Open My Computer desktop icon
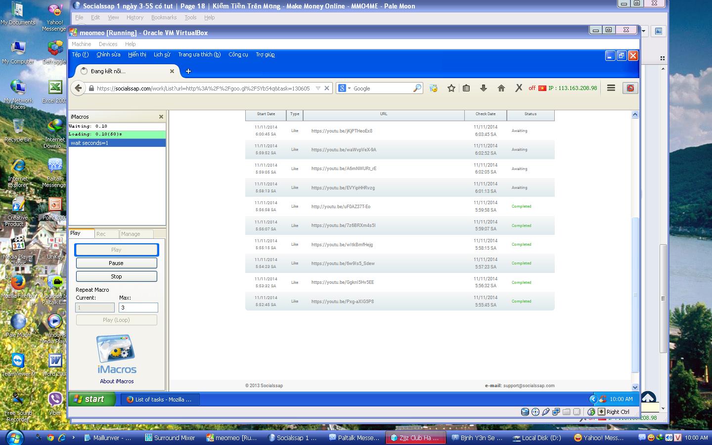The width and height of the screenshot is (712, 445). [18, 52]
